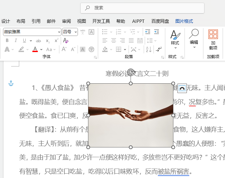The image size is (225, 178).
Task: Click the search box
Action: tap(142, 8)
